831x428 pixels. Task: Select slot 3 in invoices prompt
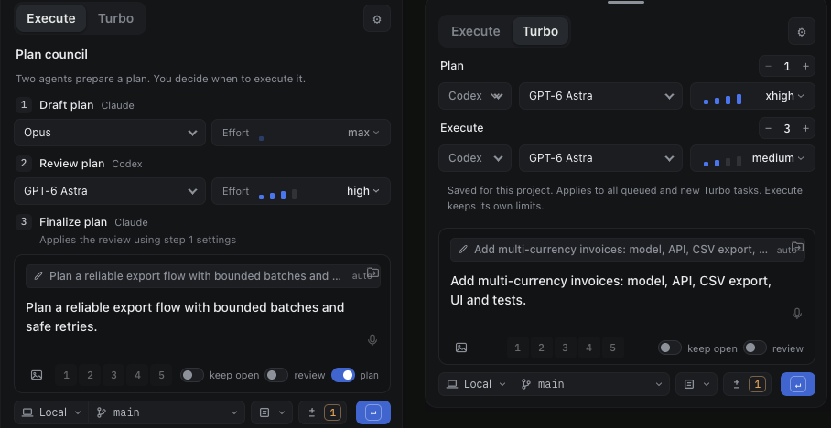coord(565,348)
